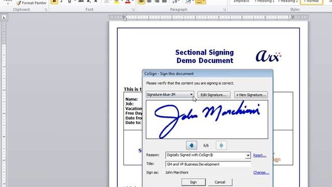Click into the Title input field
The height and width of the screenshot is (187, 332).
tap(208, 164)
